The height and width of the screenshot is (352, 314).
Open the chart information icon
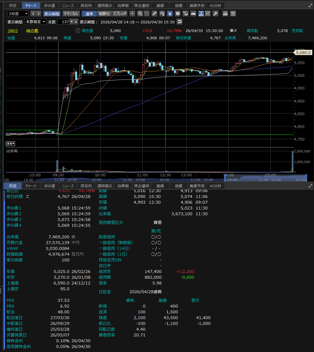pyautogui.click(x=178, y=14)
